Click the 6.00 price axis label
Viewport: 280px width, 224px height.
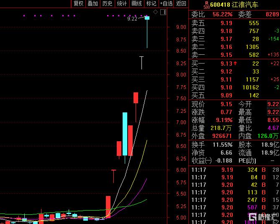point(181,170)
